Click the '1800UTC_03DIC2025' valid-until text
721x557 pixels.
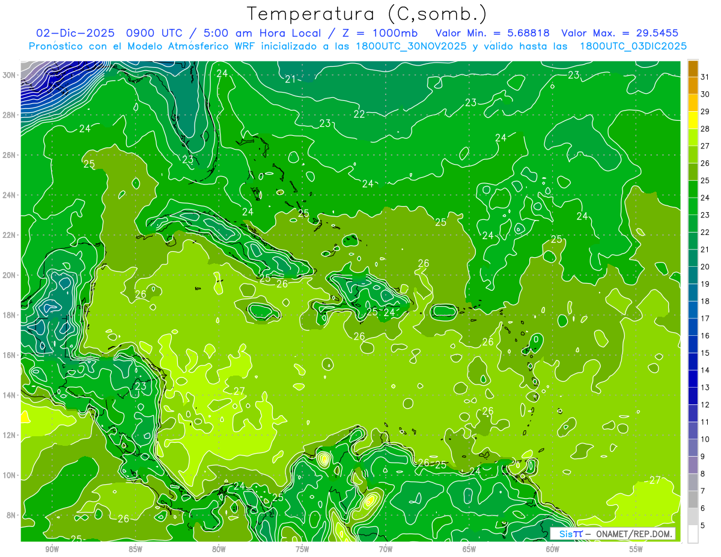[633, 46]
